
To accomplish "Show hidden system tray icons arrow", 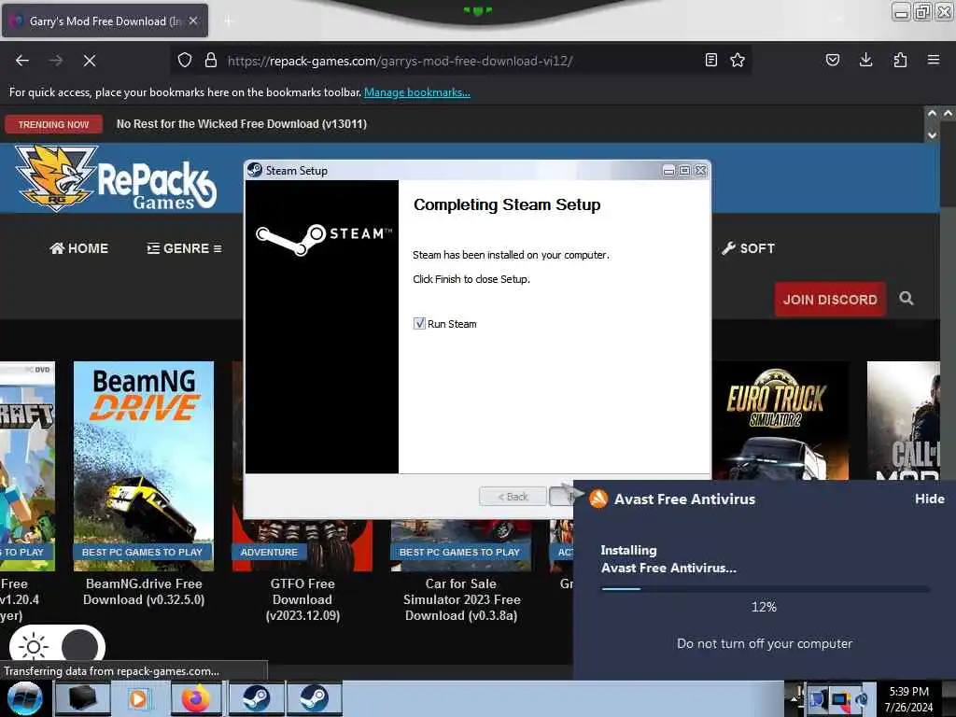I will (x=794, y=698).
